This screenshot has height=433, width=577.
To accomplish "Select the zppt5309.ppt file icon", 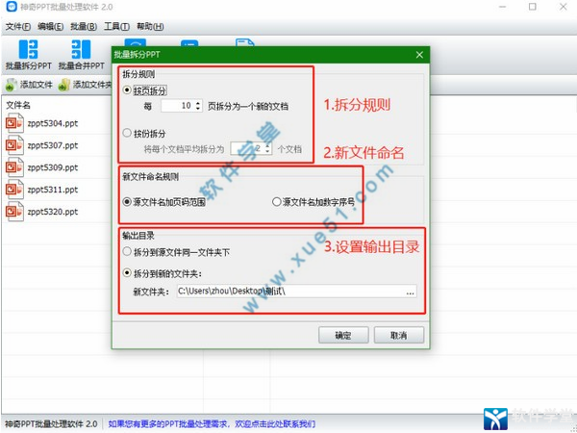I will tap(14, 167).
